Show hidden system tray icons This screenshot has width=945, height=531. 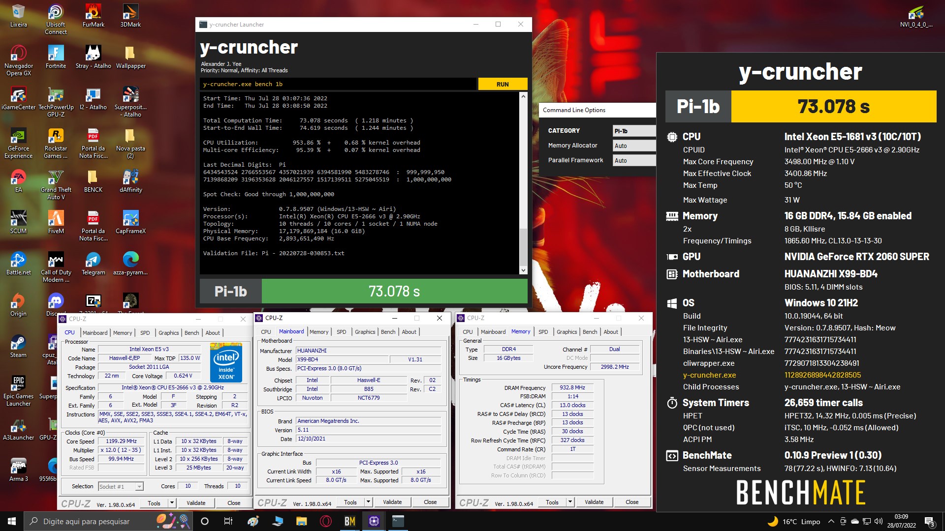coord(831,521)
